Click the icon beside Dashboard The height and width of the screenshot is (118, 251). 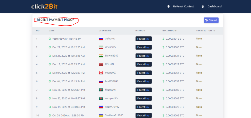(x=203, y=6)
